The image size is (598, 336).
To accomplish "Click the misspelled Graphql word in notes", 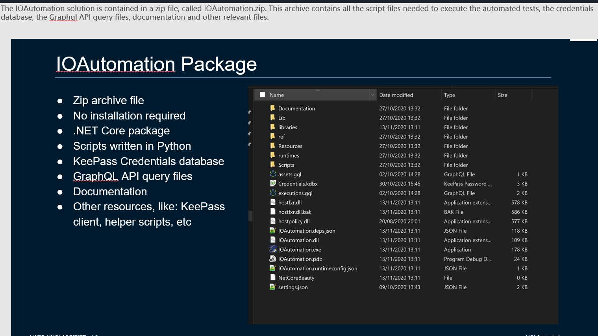I will 63,17.
